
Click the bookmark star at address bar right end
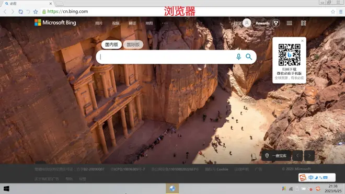point(333,12)
